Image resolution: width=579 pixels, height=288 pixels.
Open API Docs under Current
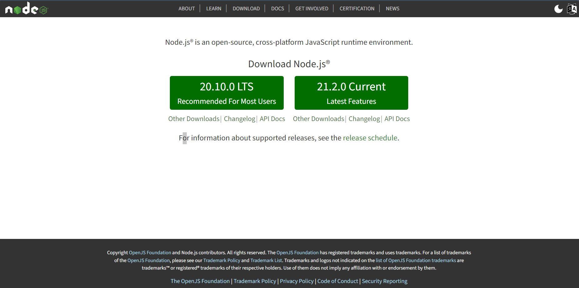point(397,119)
